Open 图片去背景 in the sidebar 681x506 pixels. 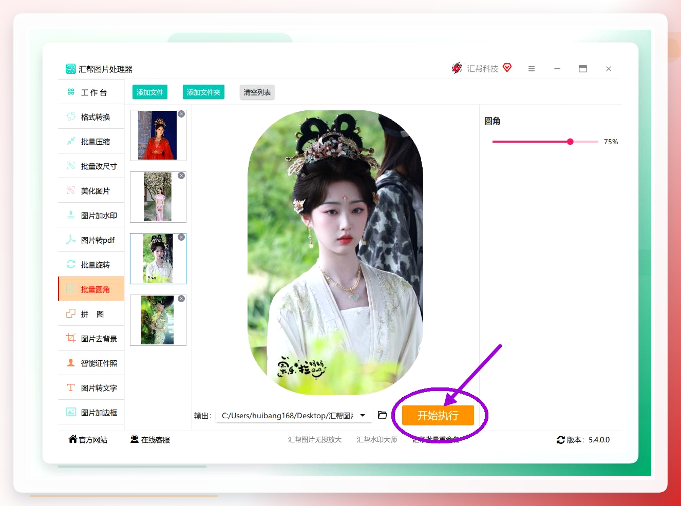(x=91, y=338)
